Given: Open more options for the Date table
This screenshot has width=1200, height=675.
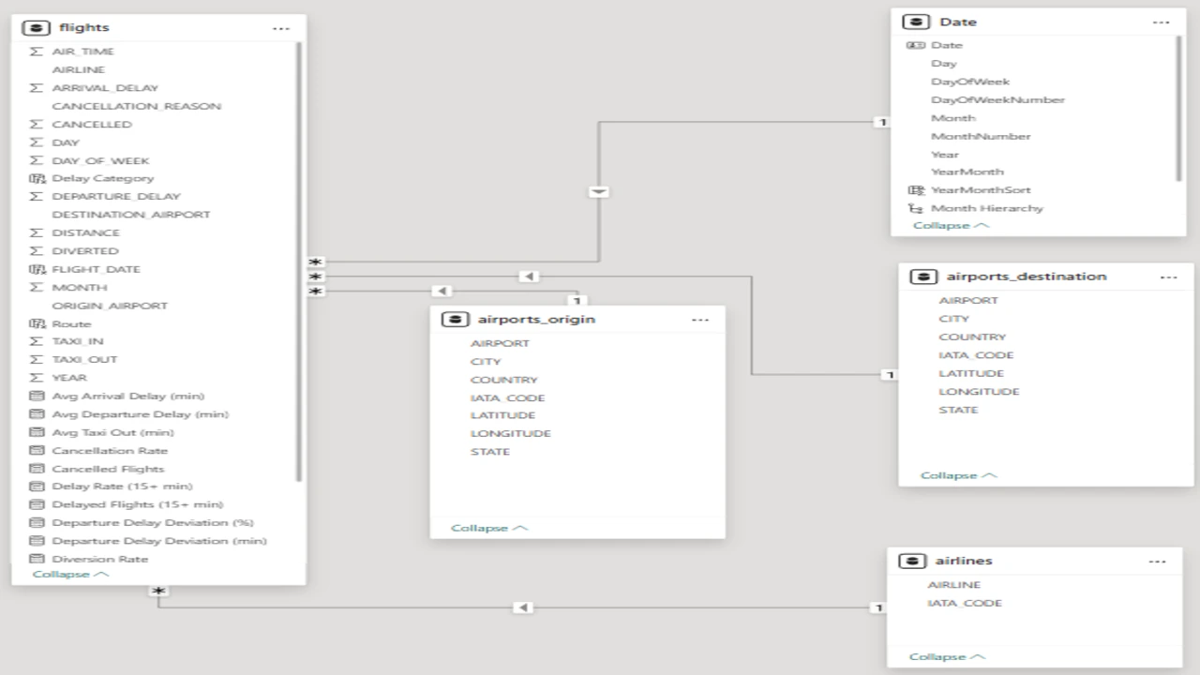Looking at the screenshot, I should click(x=1161, y=22).
